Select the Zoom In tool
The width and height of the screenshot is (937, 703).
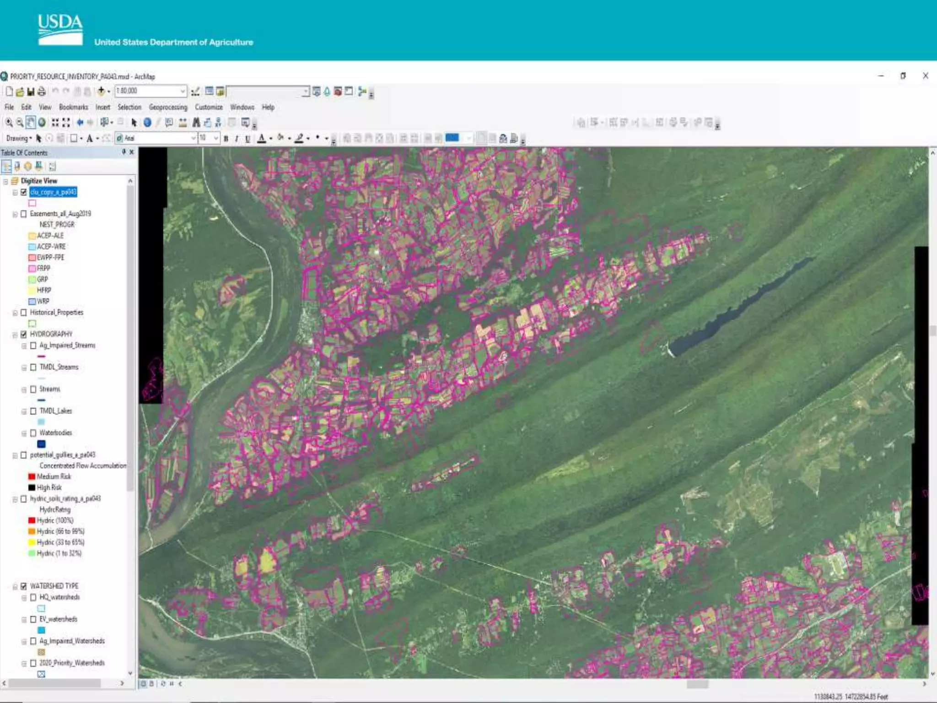9,122
